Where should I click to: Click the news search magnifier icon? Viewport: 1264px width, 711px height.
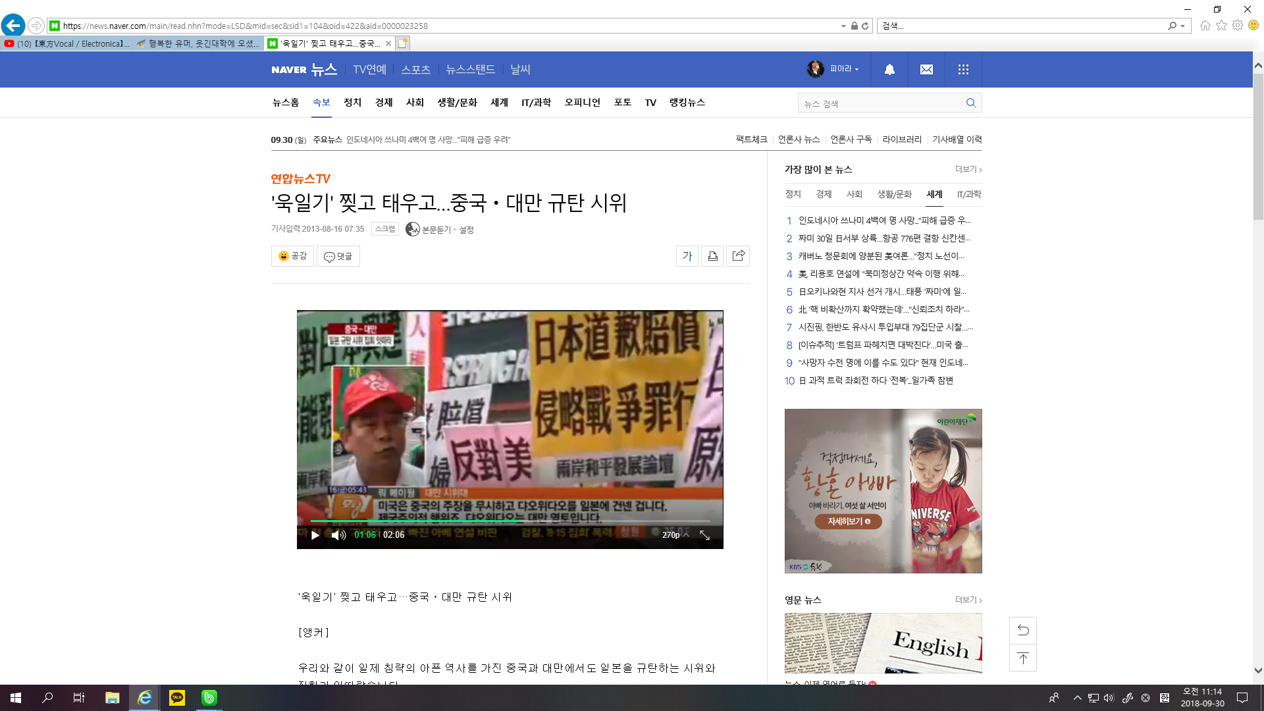970,103
